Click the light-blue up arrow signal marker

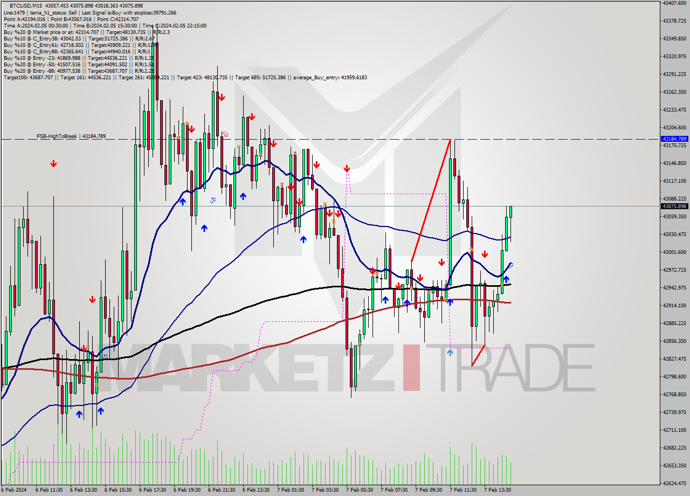(x=450, y=353)
